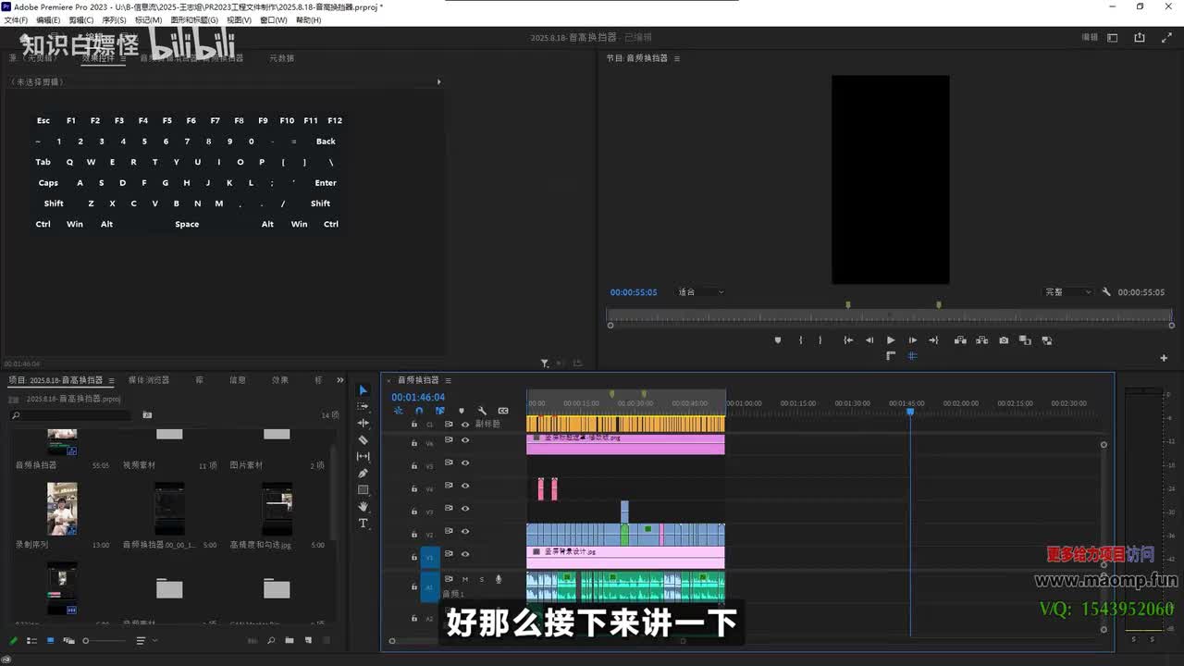Select the Track Select Forward tool
The width and height of the screenshot is (1184, 666).
point(363,406)
